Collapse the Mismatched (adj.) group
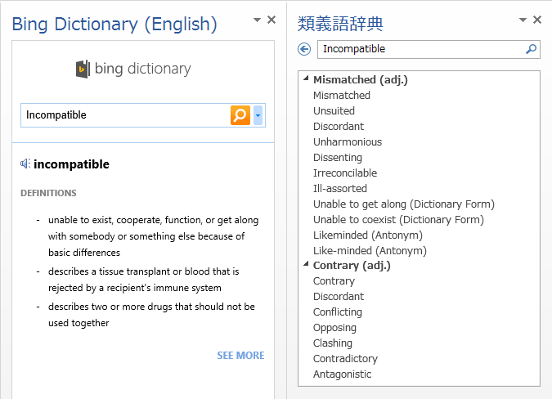552x399 pixels. click(306, 79)
